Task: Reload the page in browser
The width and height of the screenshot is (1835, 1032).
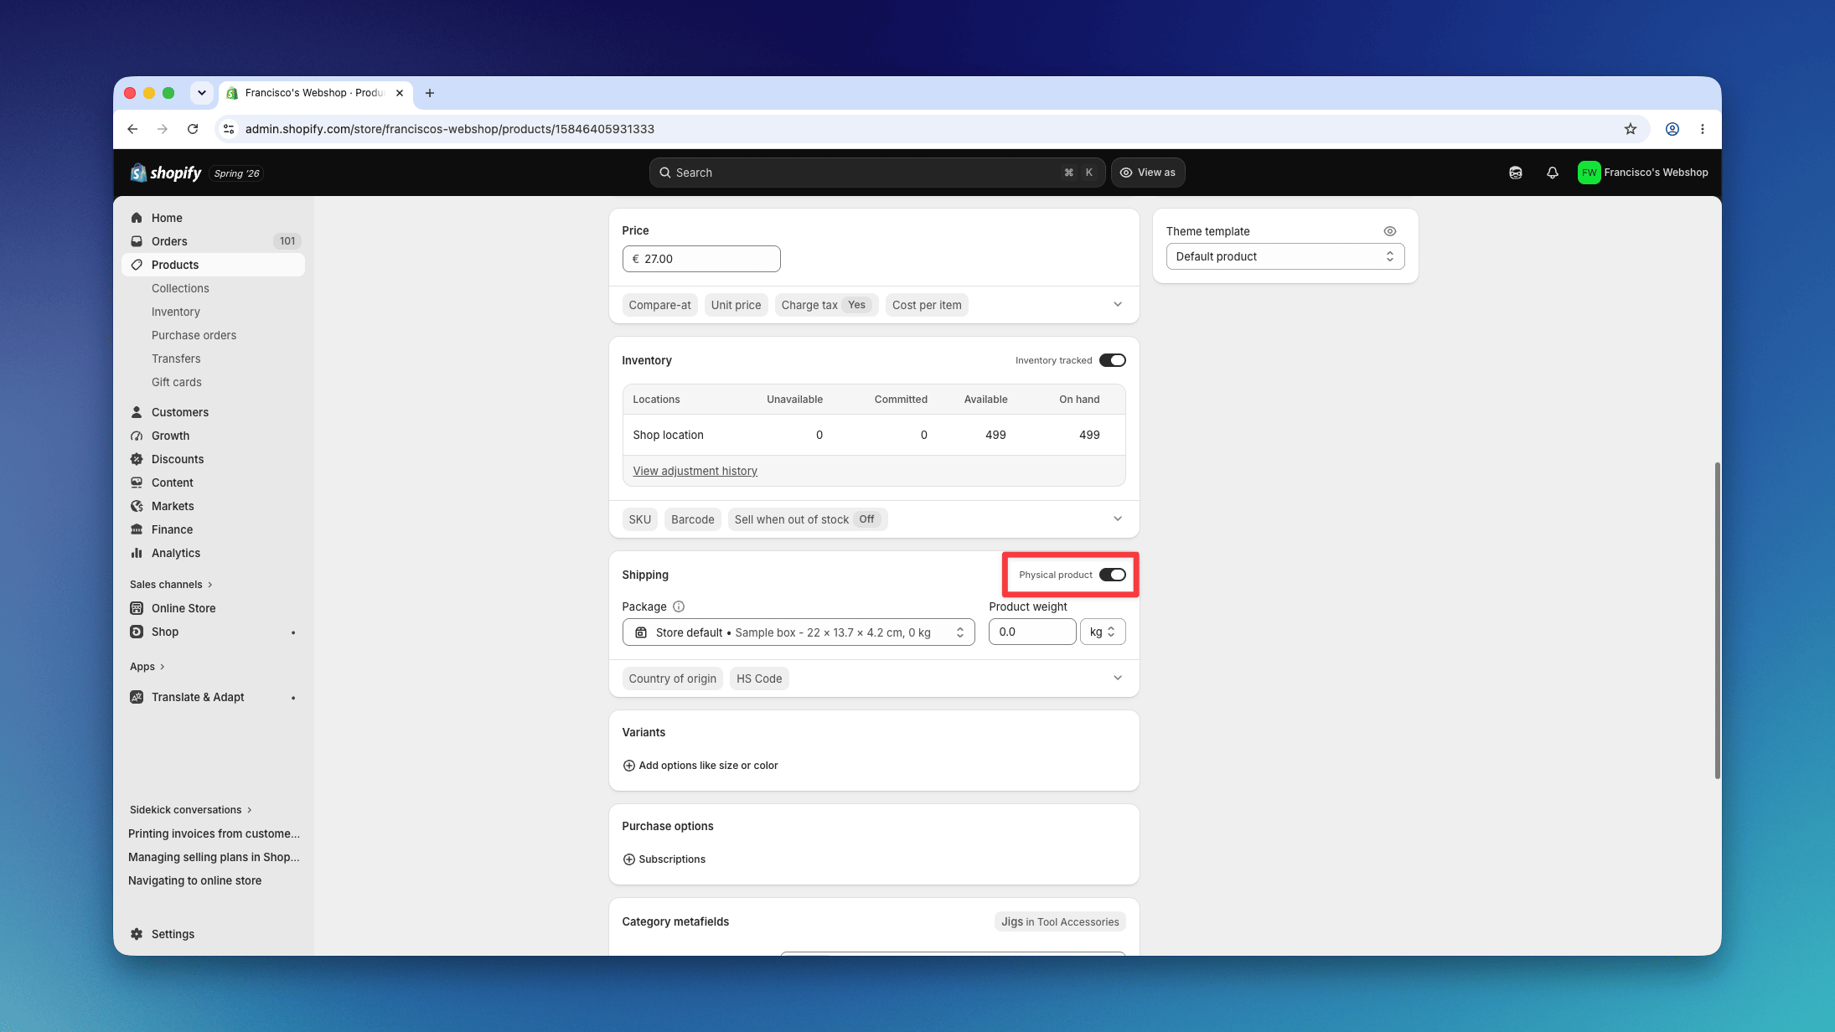Action: pos(193,129)
